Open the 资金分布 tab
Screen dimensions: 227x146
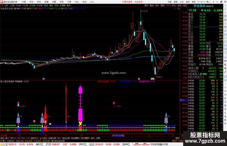[20, 141]
